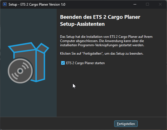Click the "Klicken Sie auf Fertigstellen" instruction text

click(102, 54)
